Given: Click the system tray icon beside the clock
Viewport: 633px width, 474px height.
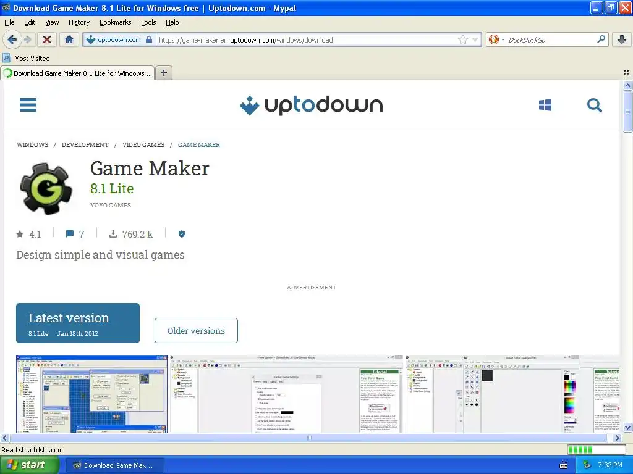Looking at the screenshot, I should click(587, 465).
